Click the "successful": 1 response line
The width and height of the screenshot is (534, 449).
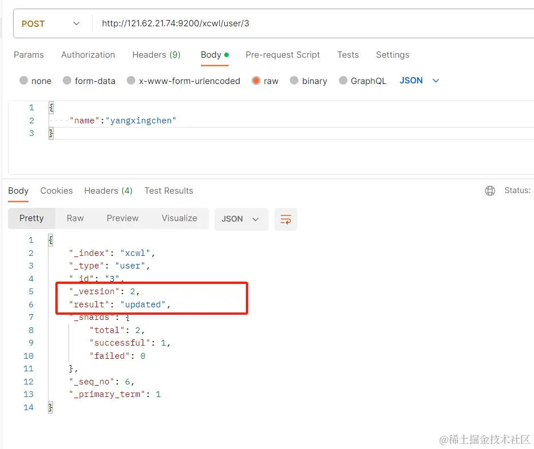(130, 343)
